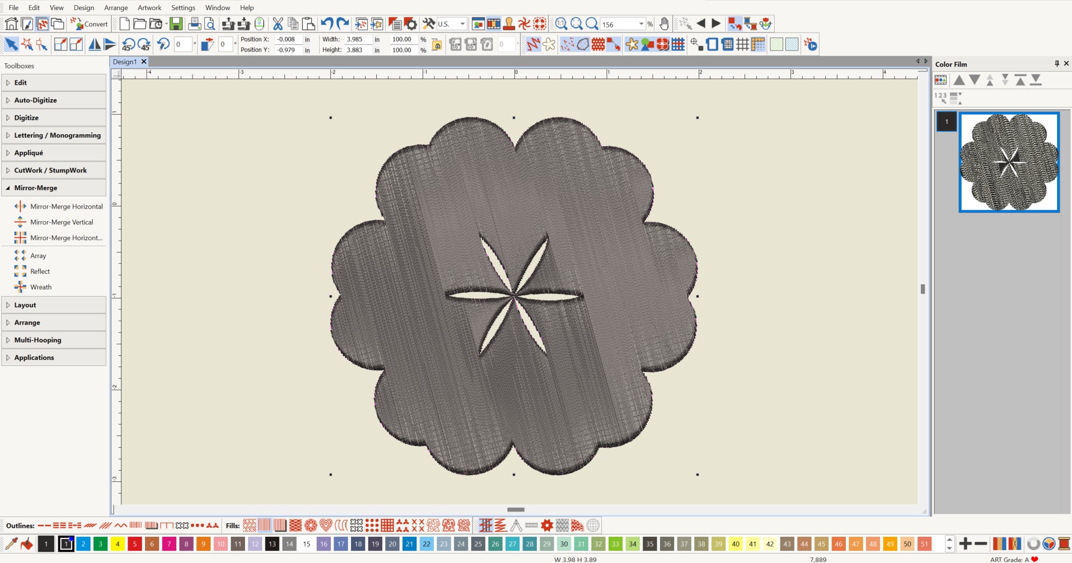Create a new blank design
Screen dimensions: 1072x563
click(x=124, y=24)
